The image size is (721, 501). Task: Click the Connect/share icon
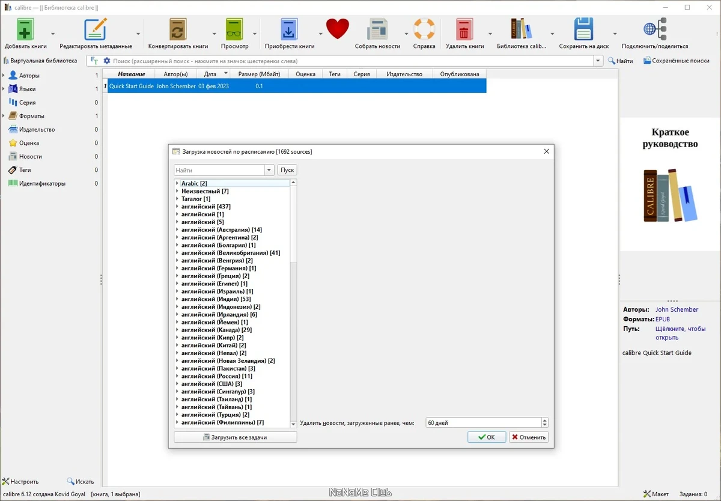coord(655,29)
